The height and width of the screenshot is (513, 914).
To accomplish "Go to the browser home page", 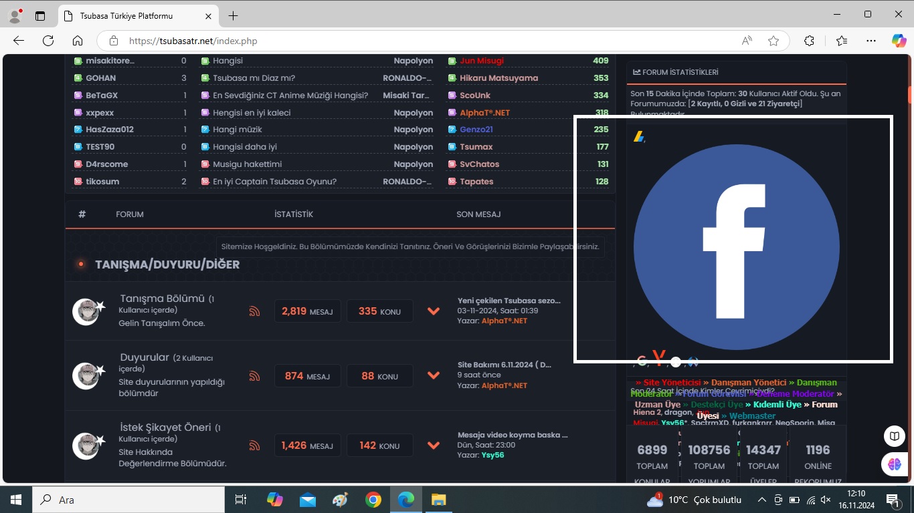I will (x=78, y=41).
